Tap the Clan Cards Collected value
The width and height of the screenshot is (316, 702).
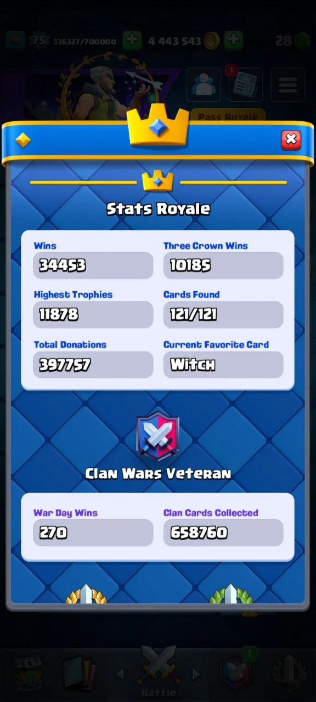[223, 533]
